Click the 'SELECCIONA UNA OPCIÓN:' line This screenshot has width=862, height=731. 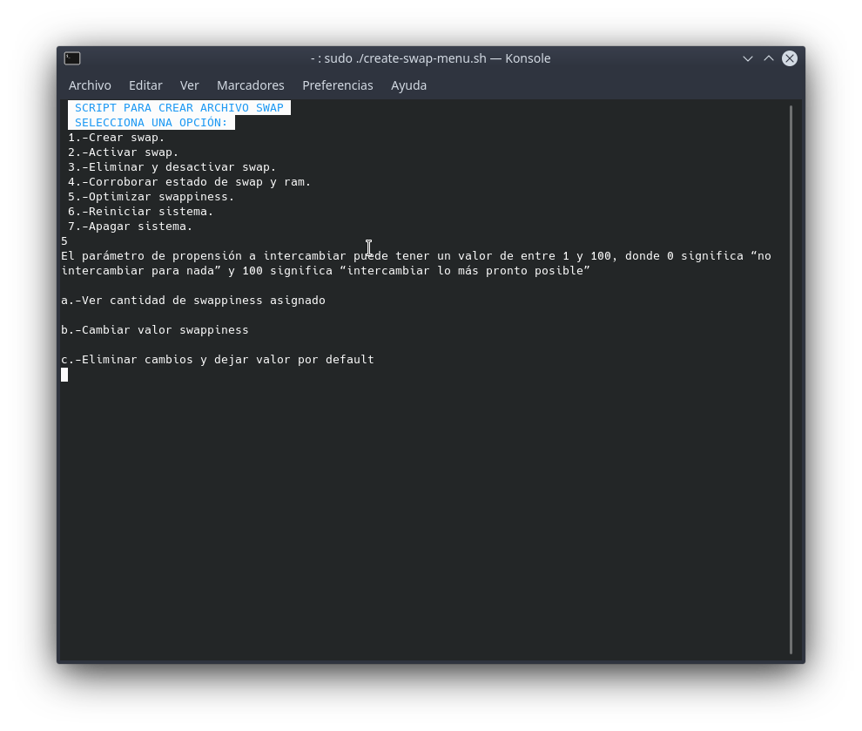[152, 123]
